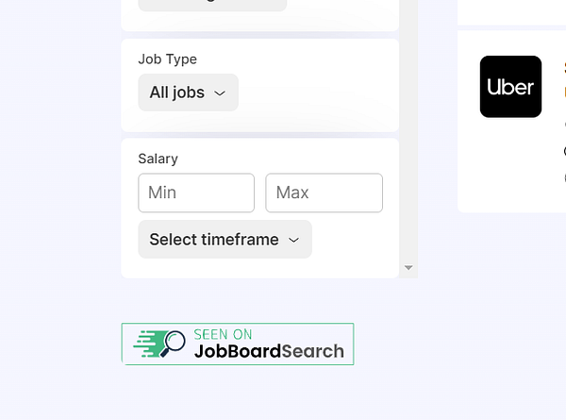Focus the Min salary input field

point(196,193)
